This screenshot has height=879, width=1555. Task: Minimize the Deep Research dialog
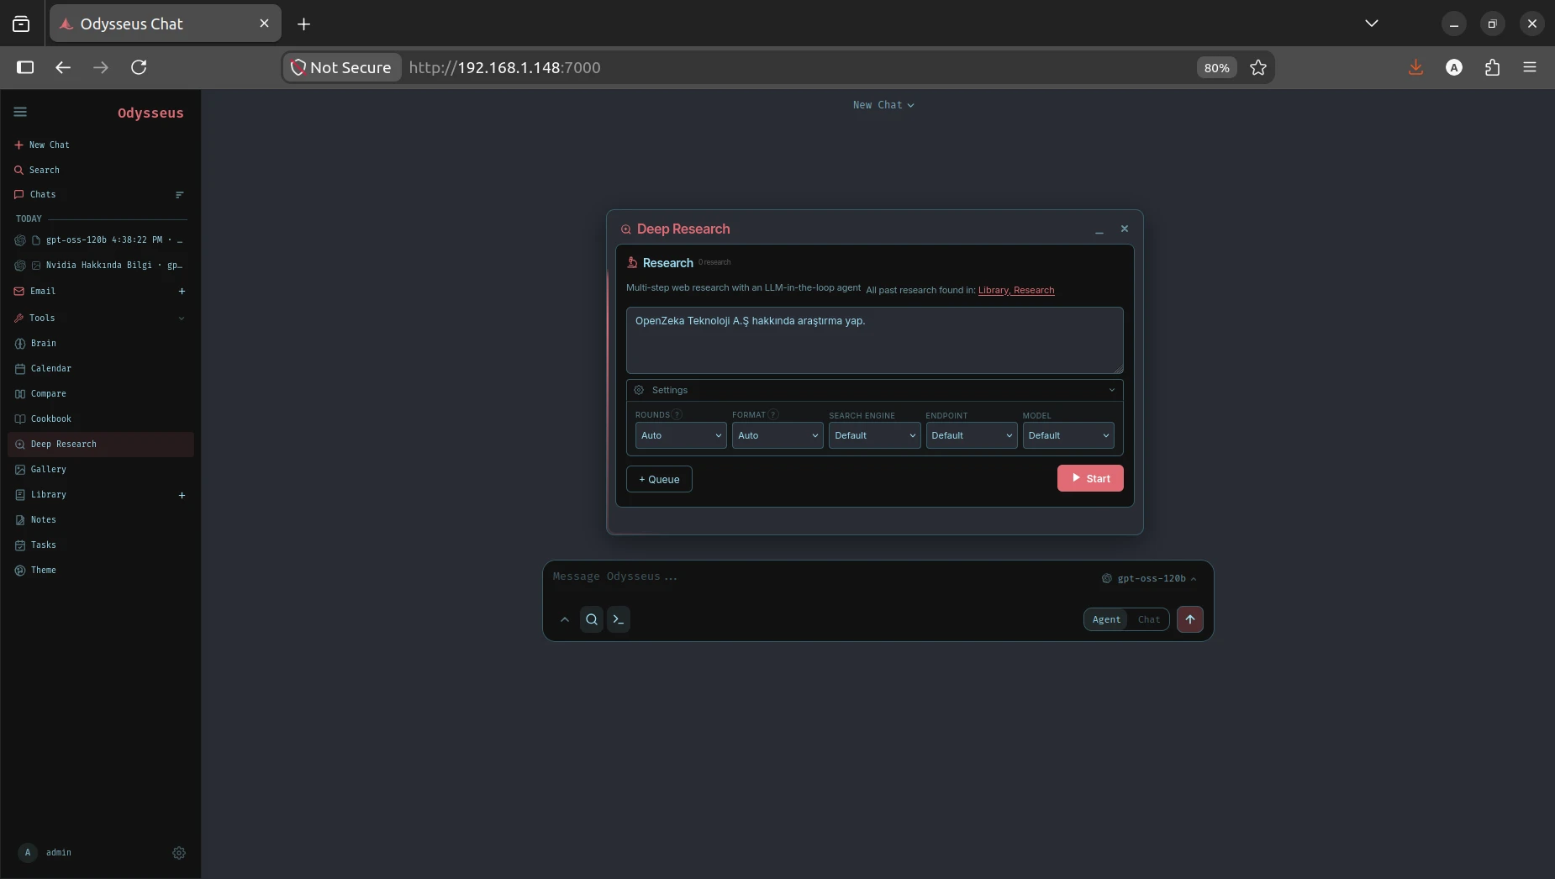pyautogui.click(x=1099, y=229)
